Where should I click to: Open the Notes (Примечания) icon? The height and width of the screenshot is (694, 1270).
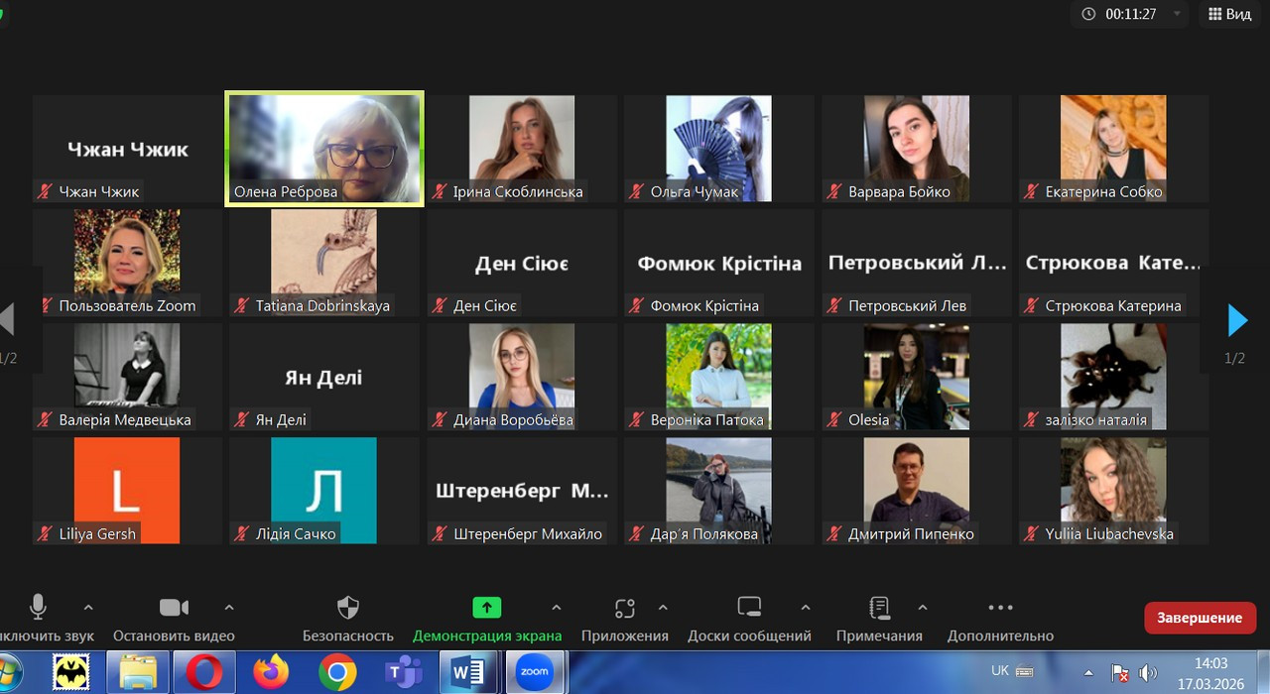pyautogui.click(x=879, y=608)
